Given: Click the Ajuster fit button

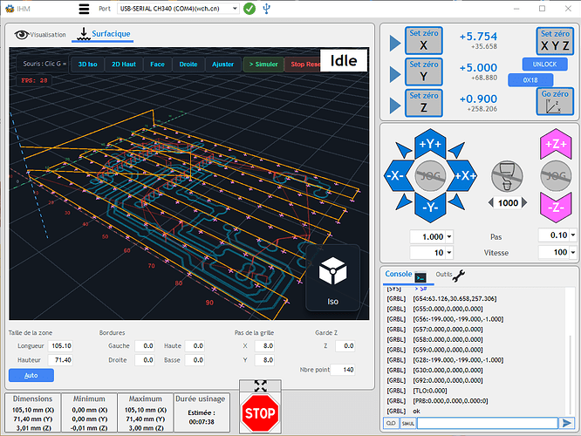Looking at the screenshot, I should pyautogui.click(x=222, y=64).
